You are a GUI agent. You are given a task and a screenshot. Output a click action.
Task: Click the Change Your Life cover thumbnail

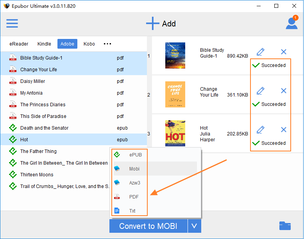click(175, 95)
